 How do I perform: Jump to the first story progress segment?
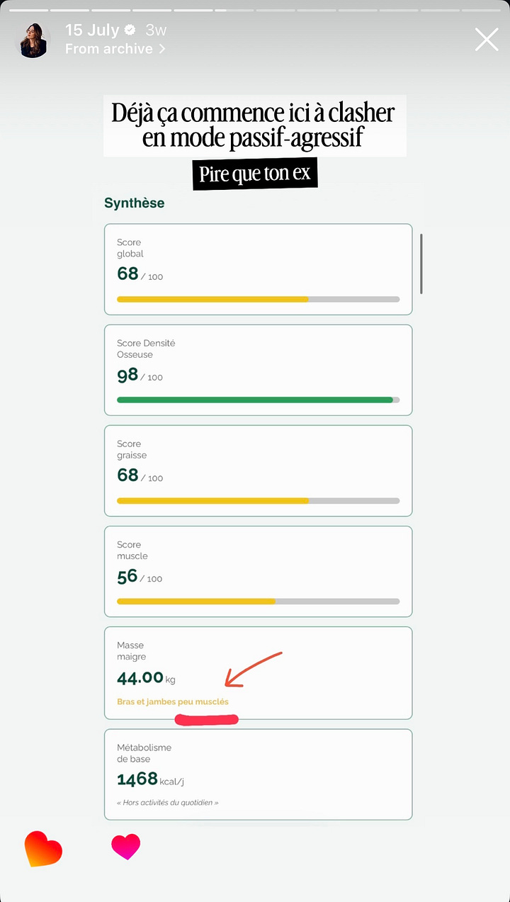pos(28,11)
